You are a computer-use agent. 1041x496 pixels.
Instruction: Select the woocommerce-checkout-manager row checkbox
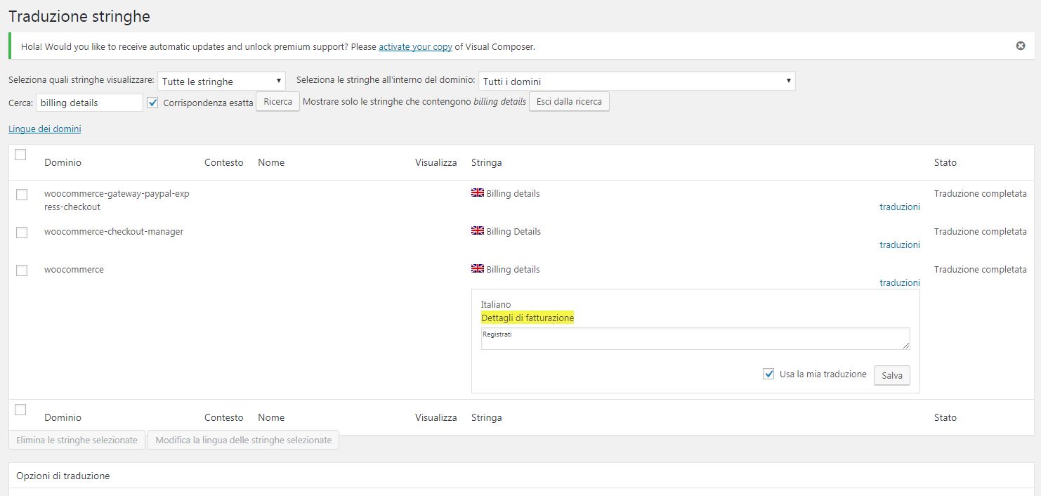tap(22, 233)
